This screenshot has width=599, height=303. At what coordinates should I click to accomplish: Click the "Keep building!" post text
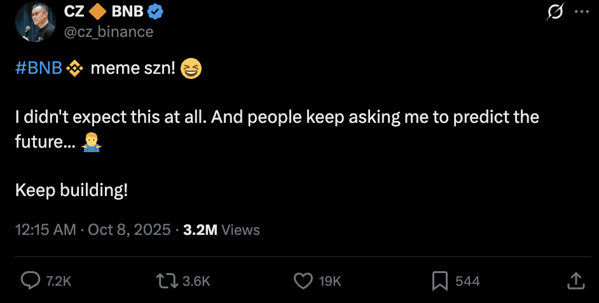[x=71, y=190]
